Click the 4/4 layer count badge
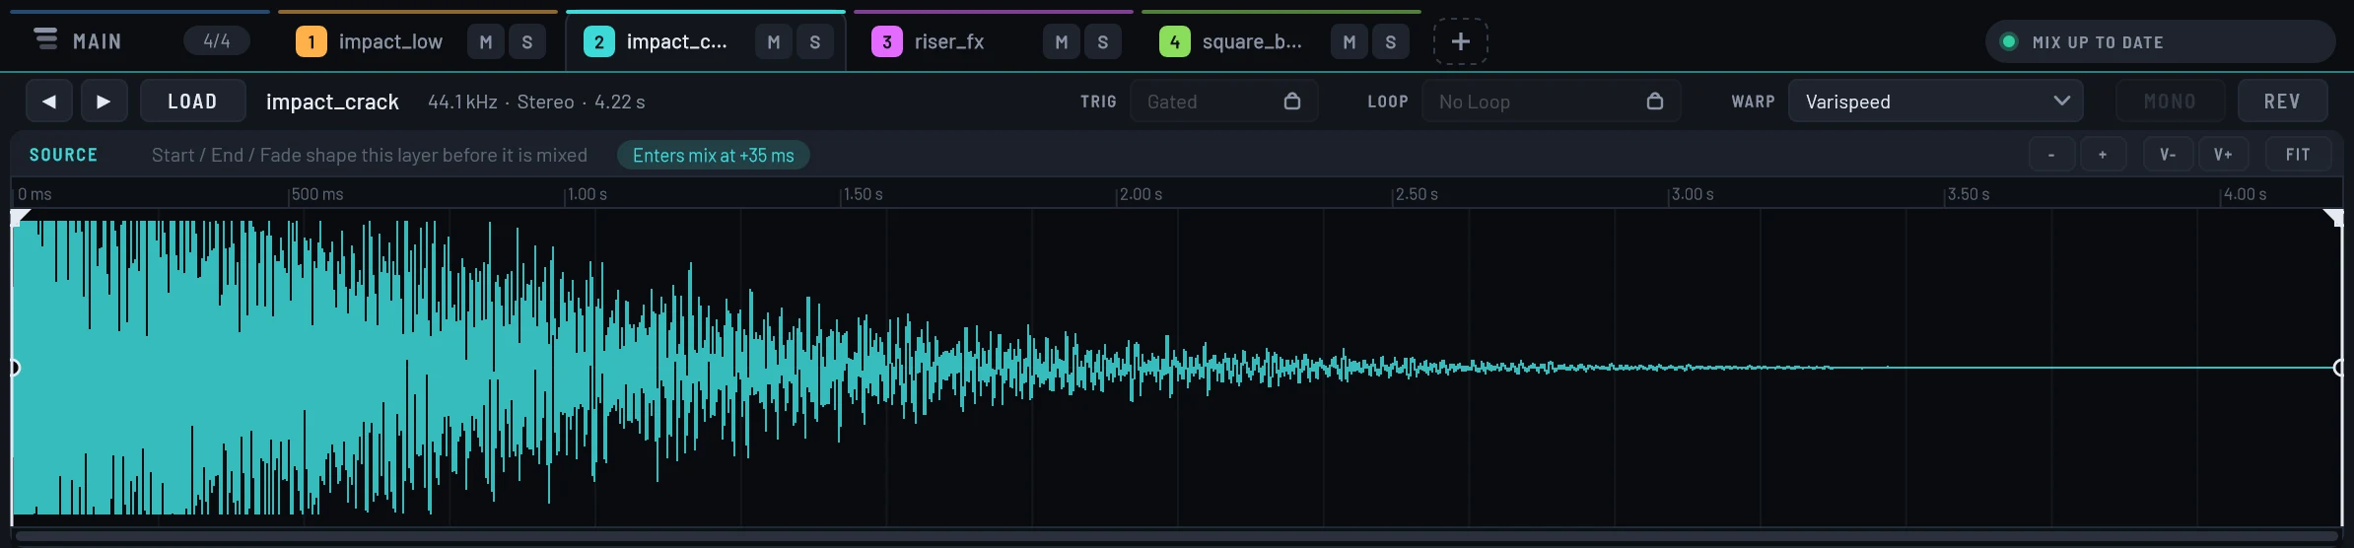Screen dimensions: 2354x548 tap(217, 41)
